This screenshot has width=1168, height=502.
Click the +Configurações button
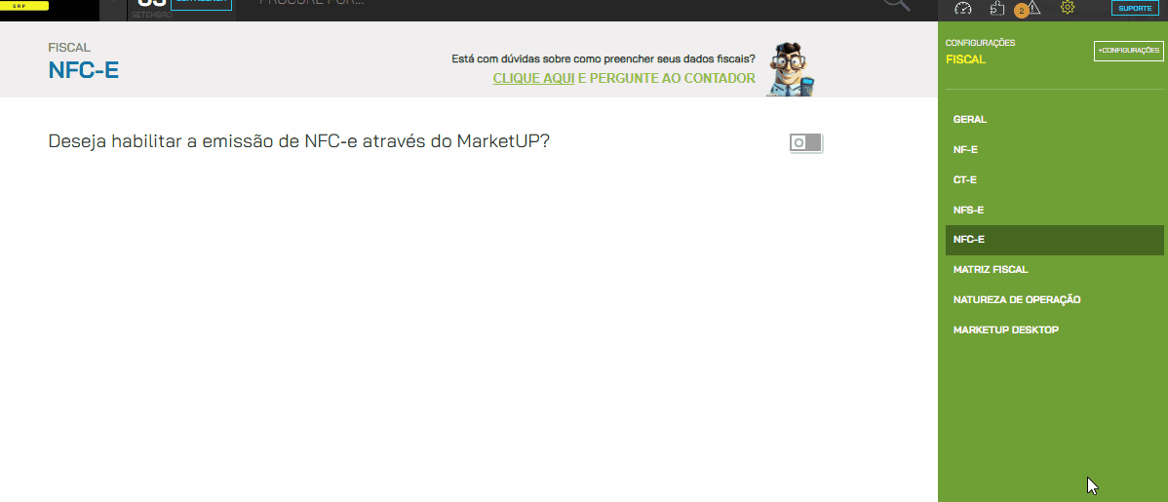(x=1129, y=51)
